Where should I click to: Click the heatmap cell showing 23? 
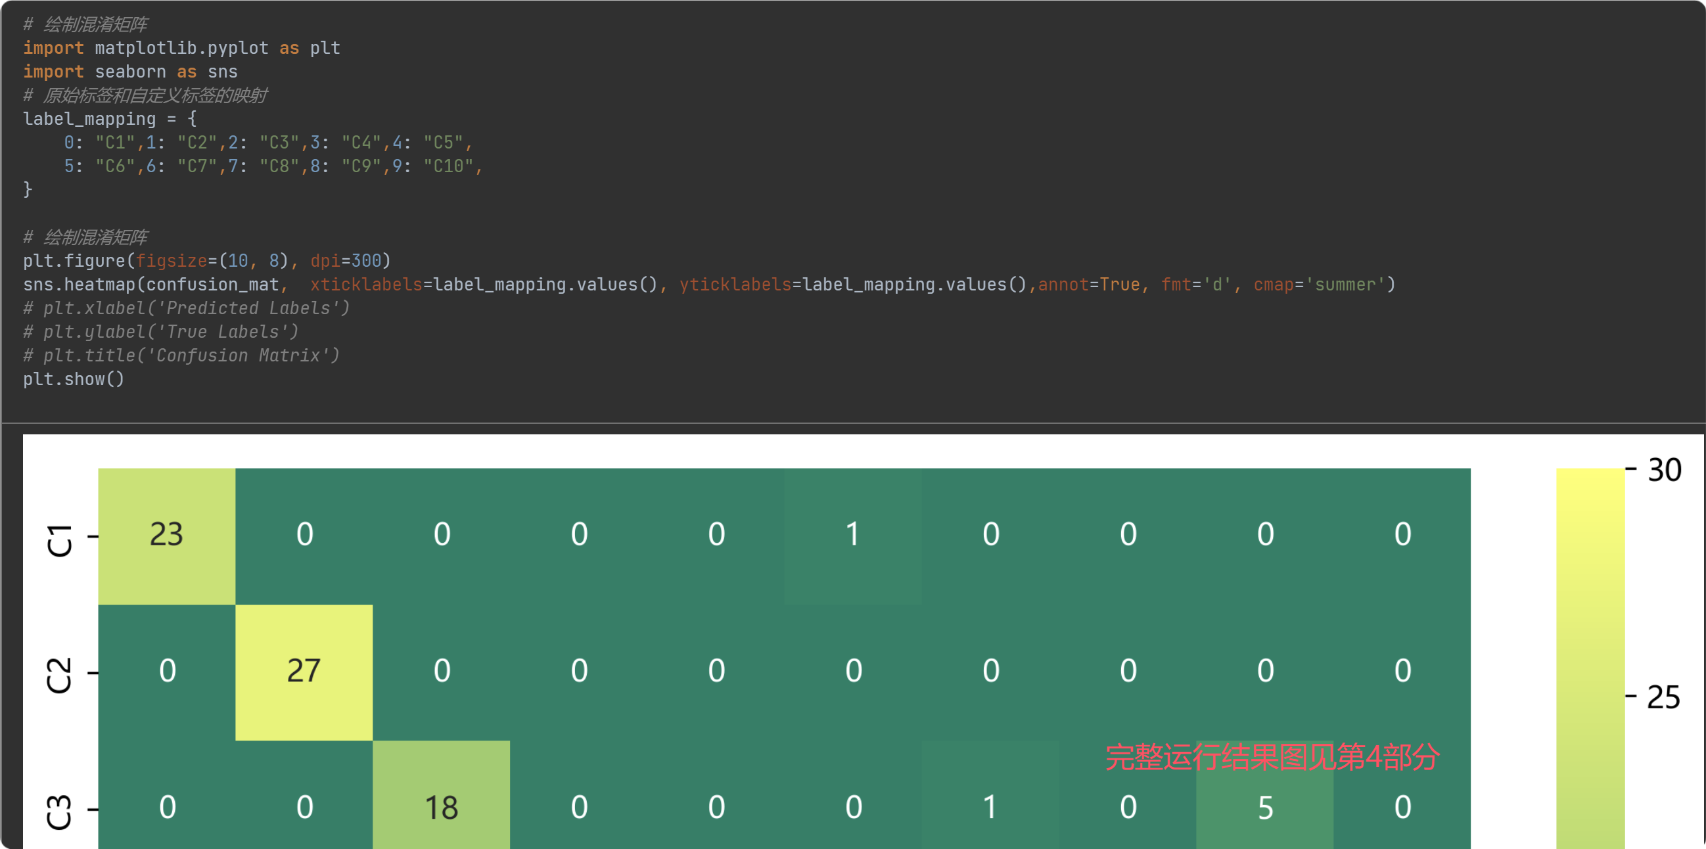[x=166, y=535]
